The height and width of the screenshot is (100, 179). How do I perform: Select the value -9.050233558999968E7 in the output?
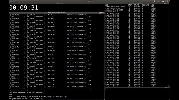77,15
